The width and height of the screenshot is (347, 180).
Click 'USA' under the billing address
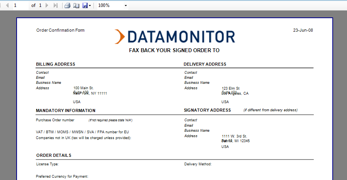[x=77, y=102]
